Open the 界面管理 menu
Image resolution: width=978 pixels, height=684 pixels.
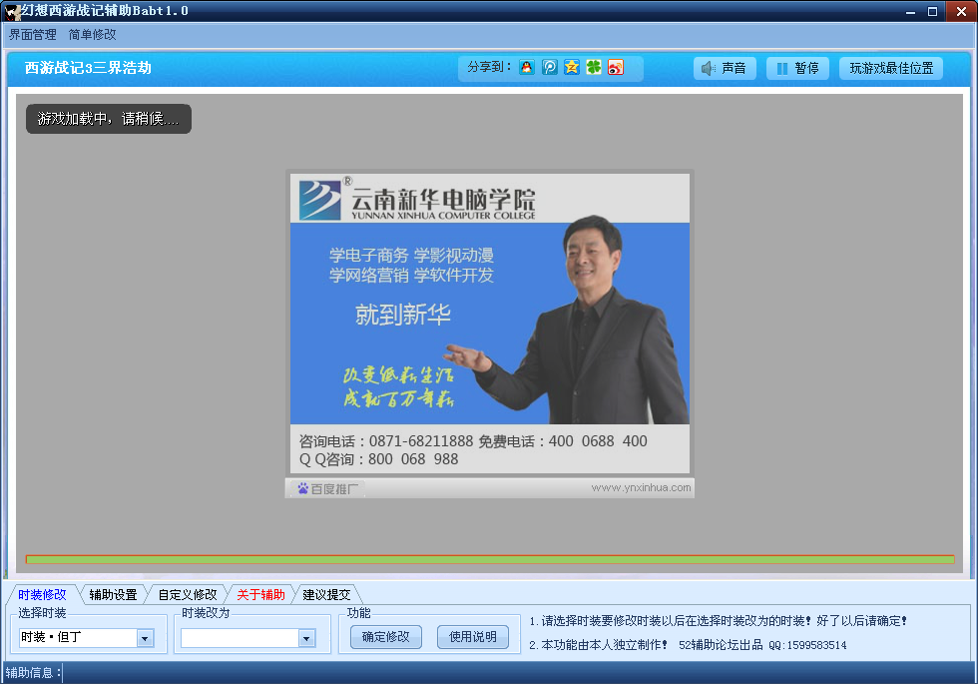[32, 35]
